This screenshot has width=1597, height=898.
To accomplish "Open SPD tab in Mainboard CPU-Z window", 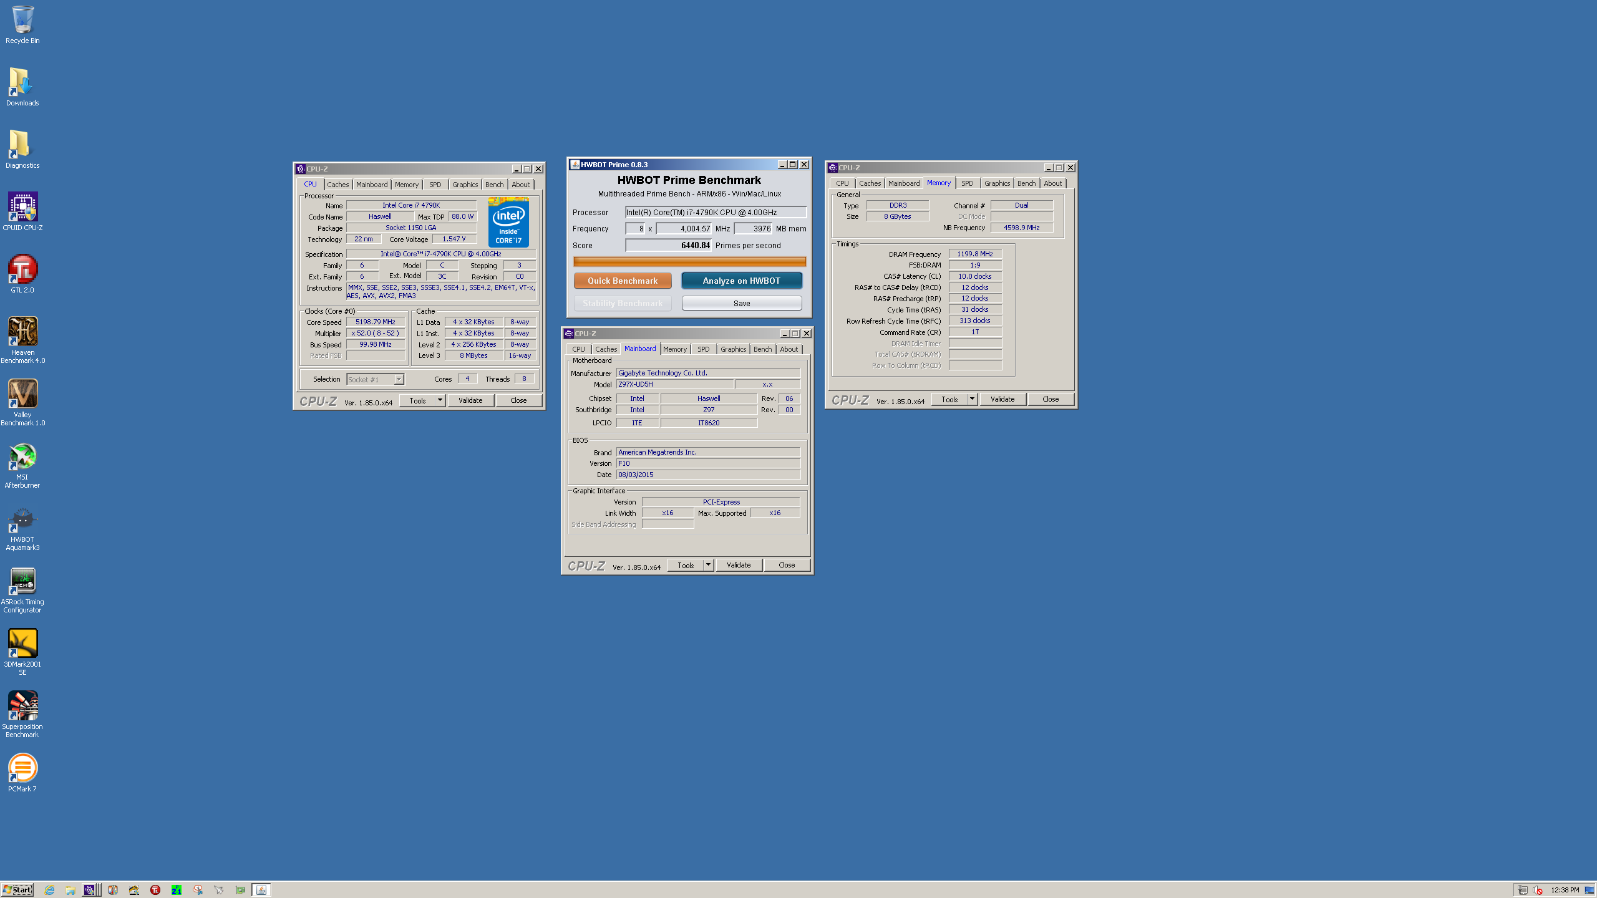I will (x=704, y=349).
